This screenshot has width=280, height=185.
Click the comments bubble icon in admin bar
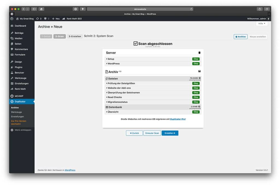(x=45, y=19)
